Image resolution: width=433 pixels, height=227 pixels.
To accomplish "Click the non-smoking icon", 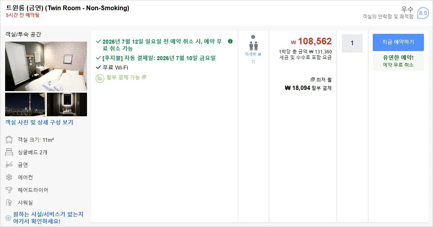I will (9, 165).
